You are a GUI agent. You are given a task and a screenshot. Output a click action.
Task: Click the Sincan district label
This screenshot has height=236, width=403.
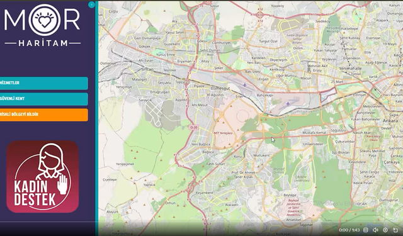[x=147, y=69]
